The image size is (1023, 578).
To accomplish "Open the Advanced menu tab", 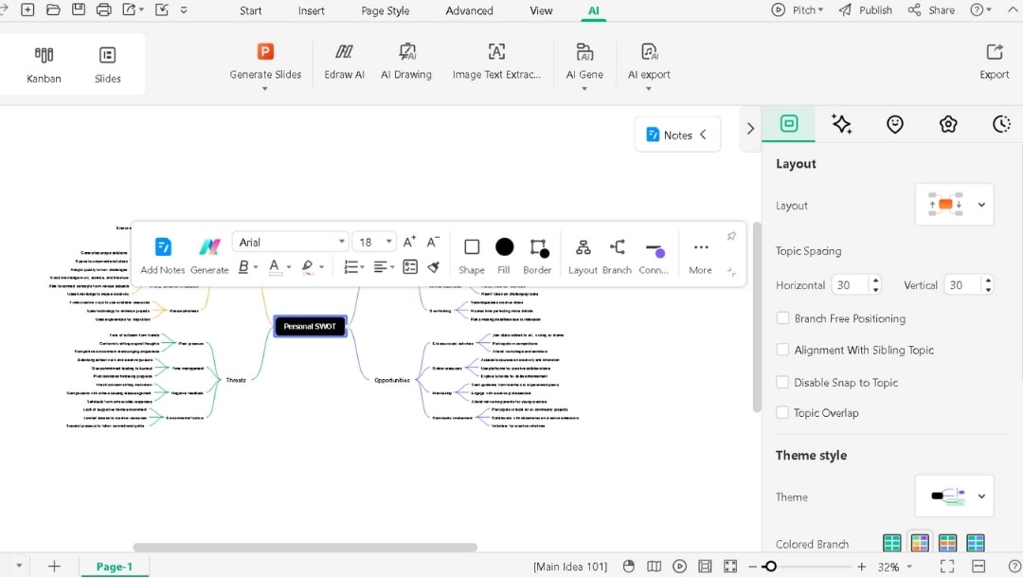I will 469,10.
